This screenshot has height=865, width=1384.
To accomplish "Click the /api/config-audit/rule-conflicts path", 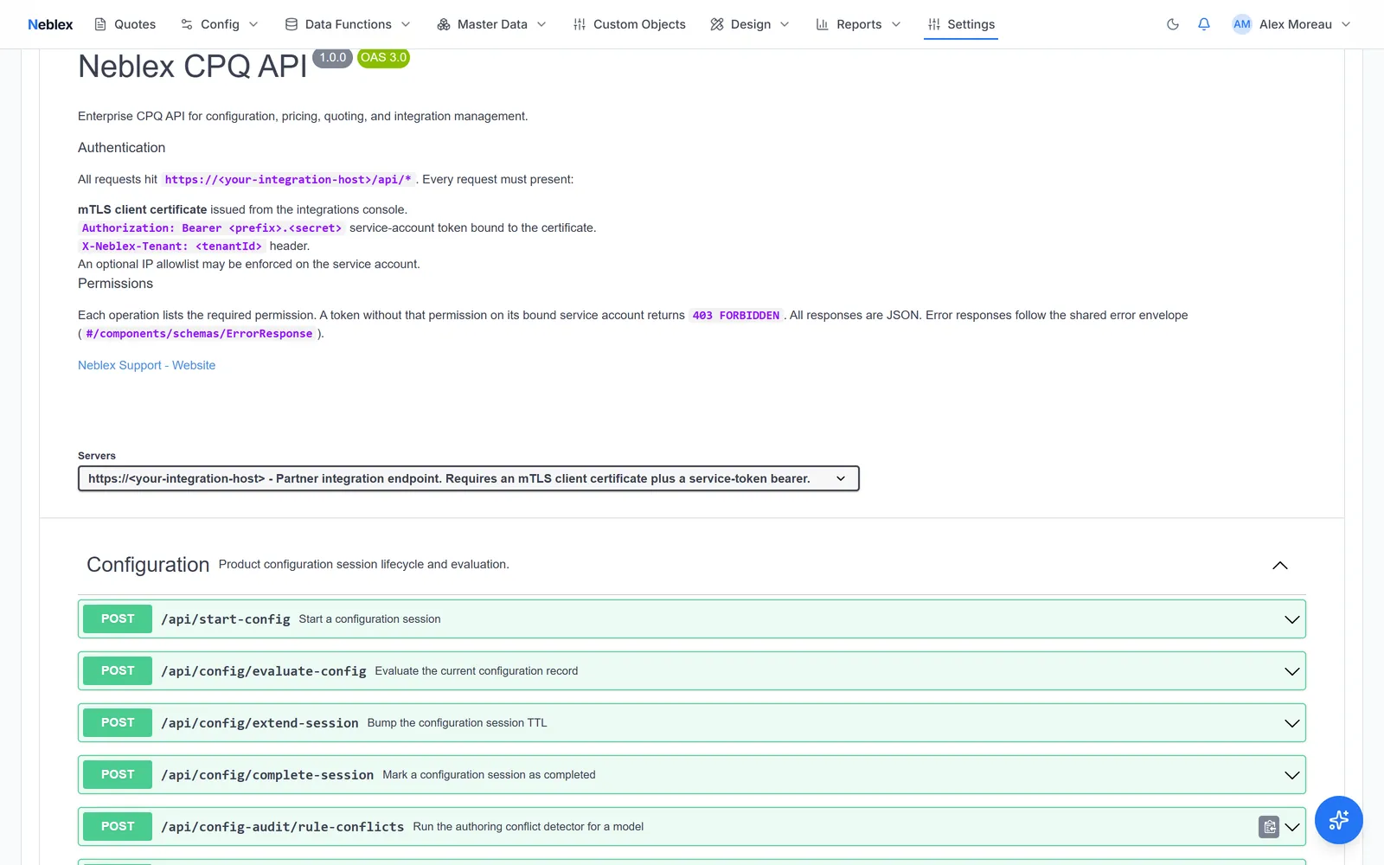I will (283, 827).
